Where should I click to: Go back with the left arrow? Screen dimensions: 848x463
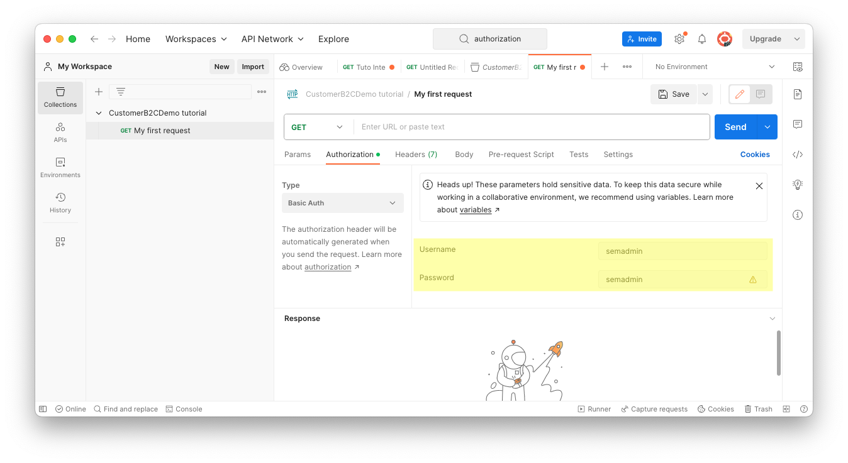(x=94, y=39)
